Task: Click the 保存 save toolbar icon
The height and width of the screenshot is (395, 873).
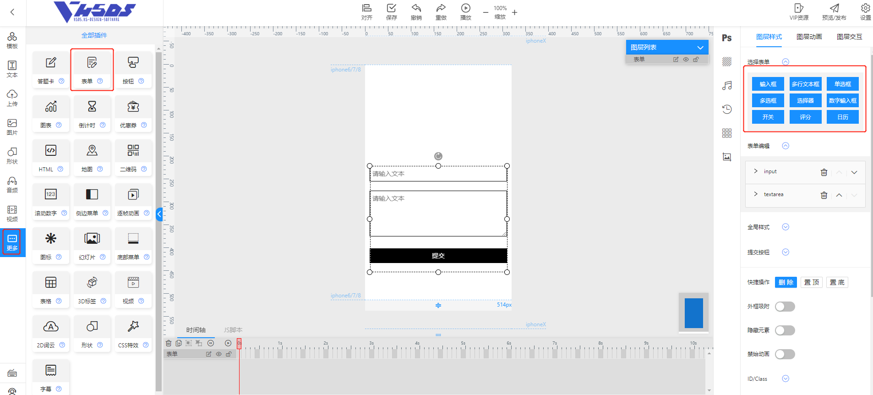Action: [x=392, y=12]
